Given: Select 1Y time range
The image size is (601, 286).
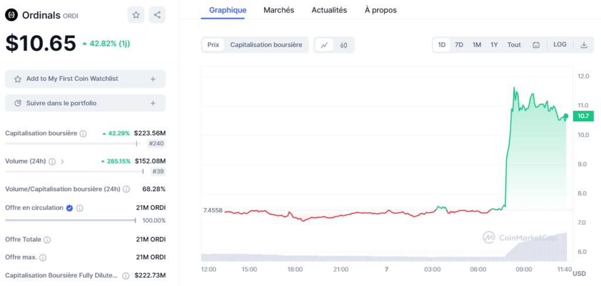Looking at the screenshot, I should [x=494, y=45].
